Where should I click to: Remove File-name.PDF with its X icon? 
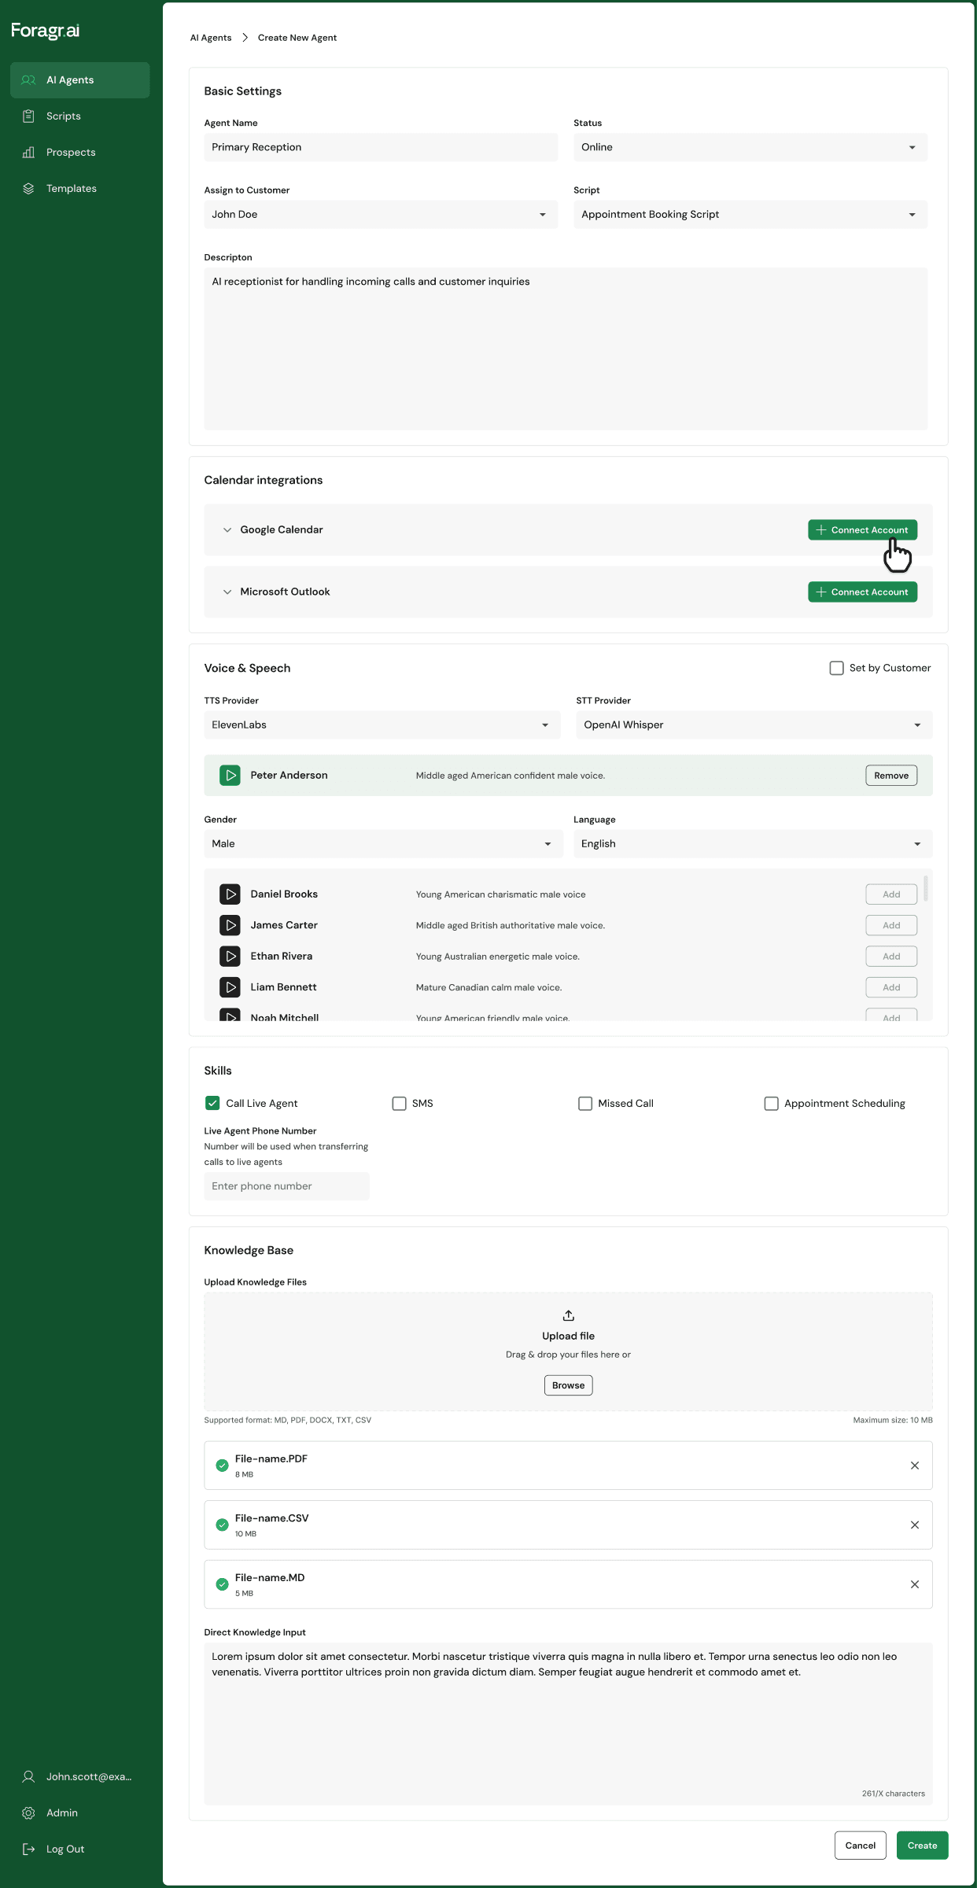coord(915,1466)
